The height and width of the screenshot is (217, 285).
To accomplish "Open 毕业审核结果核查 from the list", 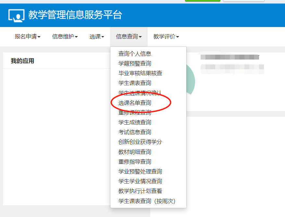I will pyautogui.click(x=140, y=73).
